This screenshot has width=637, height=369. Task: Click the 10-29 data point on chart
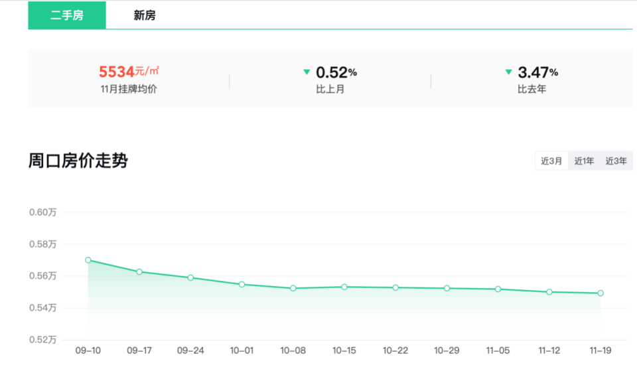tap(447, 288)
